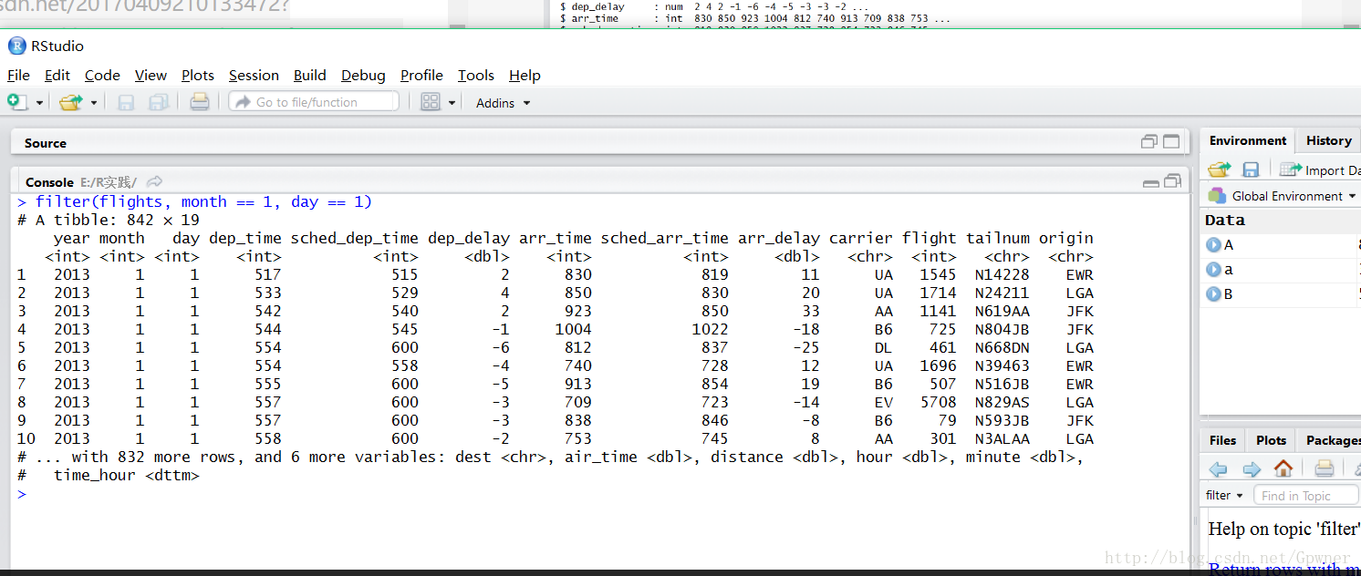Click tailnum value N14228
Image resolution: width=1361 pixels, height=576 pixels.
point(1002,274)
